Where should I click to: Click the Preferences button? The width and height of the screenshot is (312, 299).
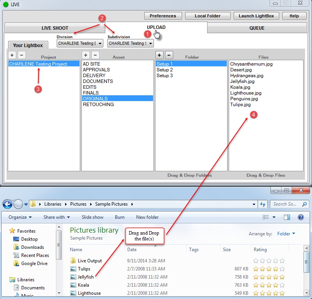pos(163,16)
